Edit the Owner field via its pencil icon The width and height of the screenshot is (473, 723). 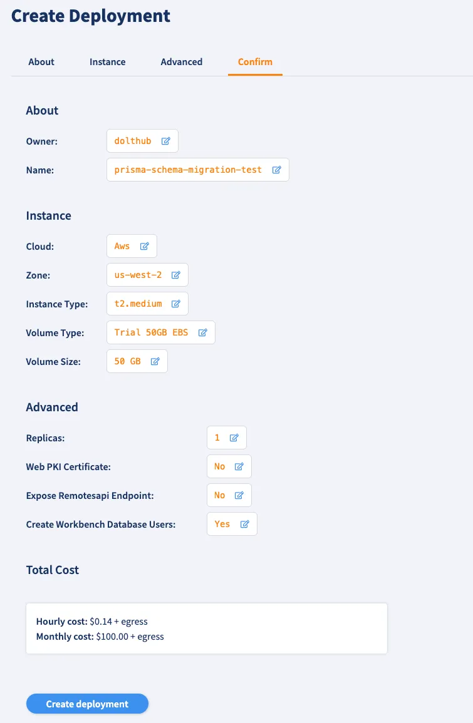(165, 141)
